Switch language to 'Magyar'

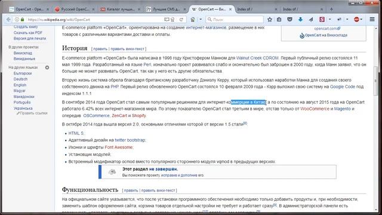[x=20, y=91]
